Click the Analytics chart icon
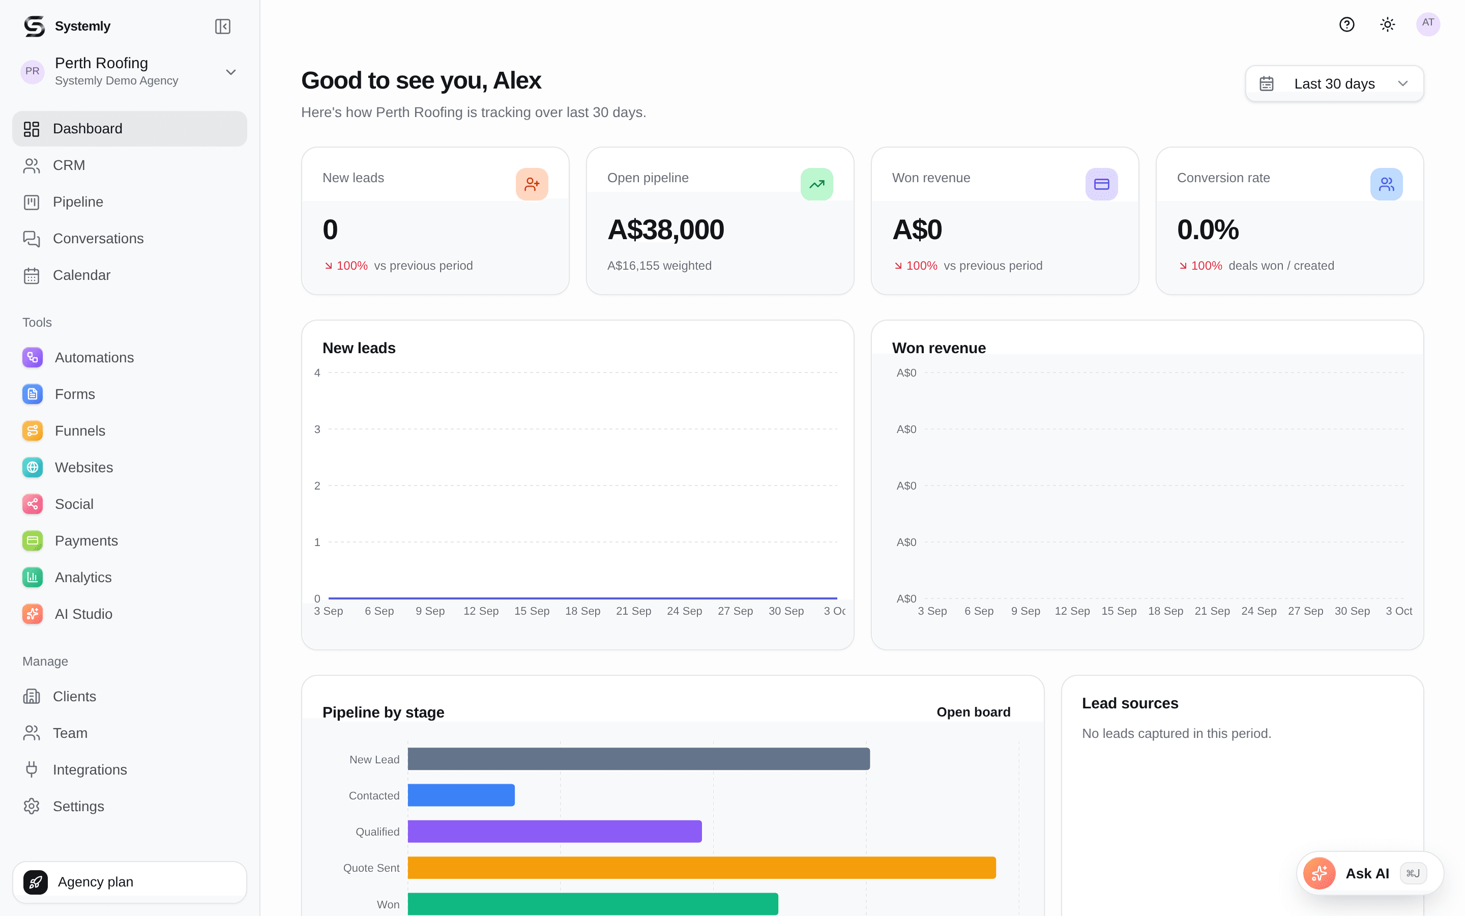The image size is (1465, 916). tap(33, 578)
